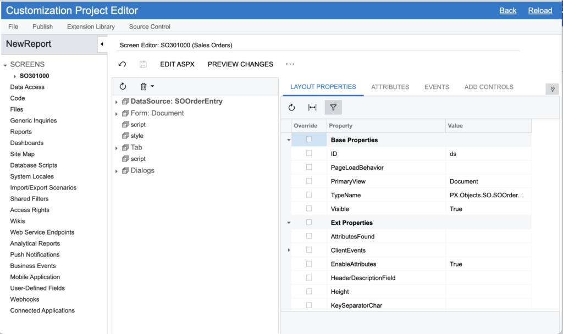The height and width of the screenshot is (334, 563).
Task: Expand the ClientEvents property row
Action: pos(289,250)
